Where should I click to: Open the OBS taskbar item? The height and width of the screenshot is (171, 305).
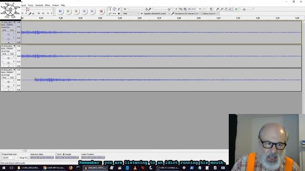pos(167,168)
